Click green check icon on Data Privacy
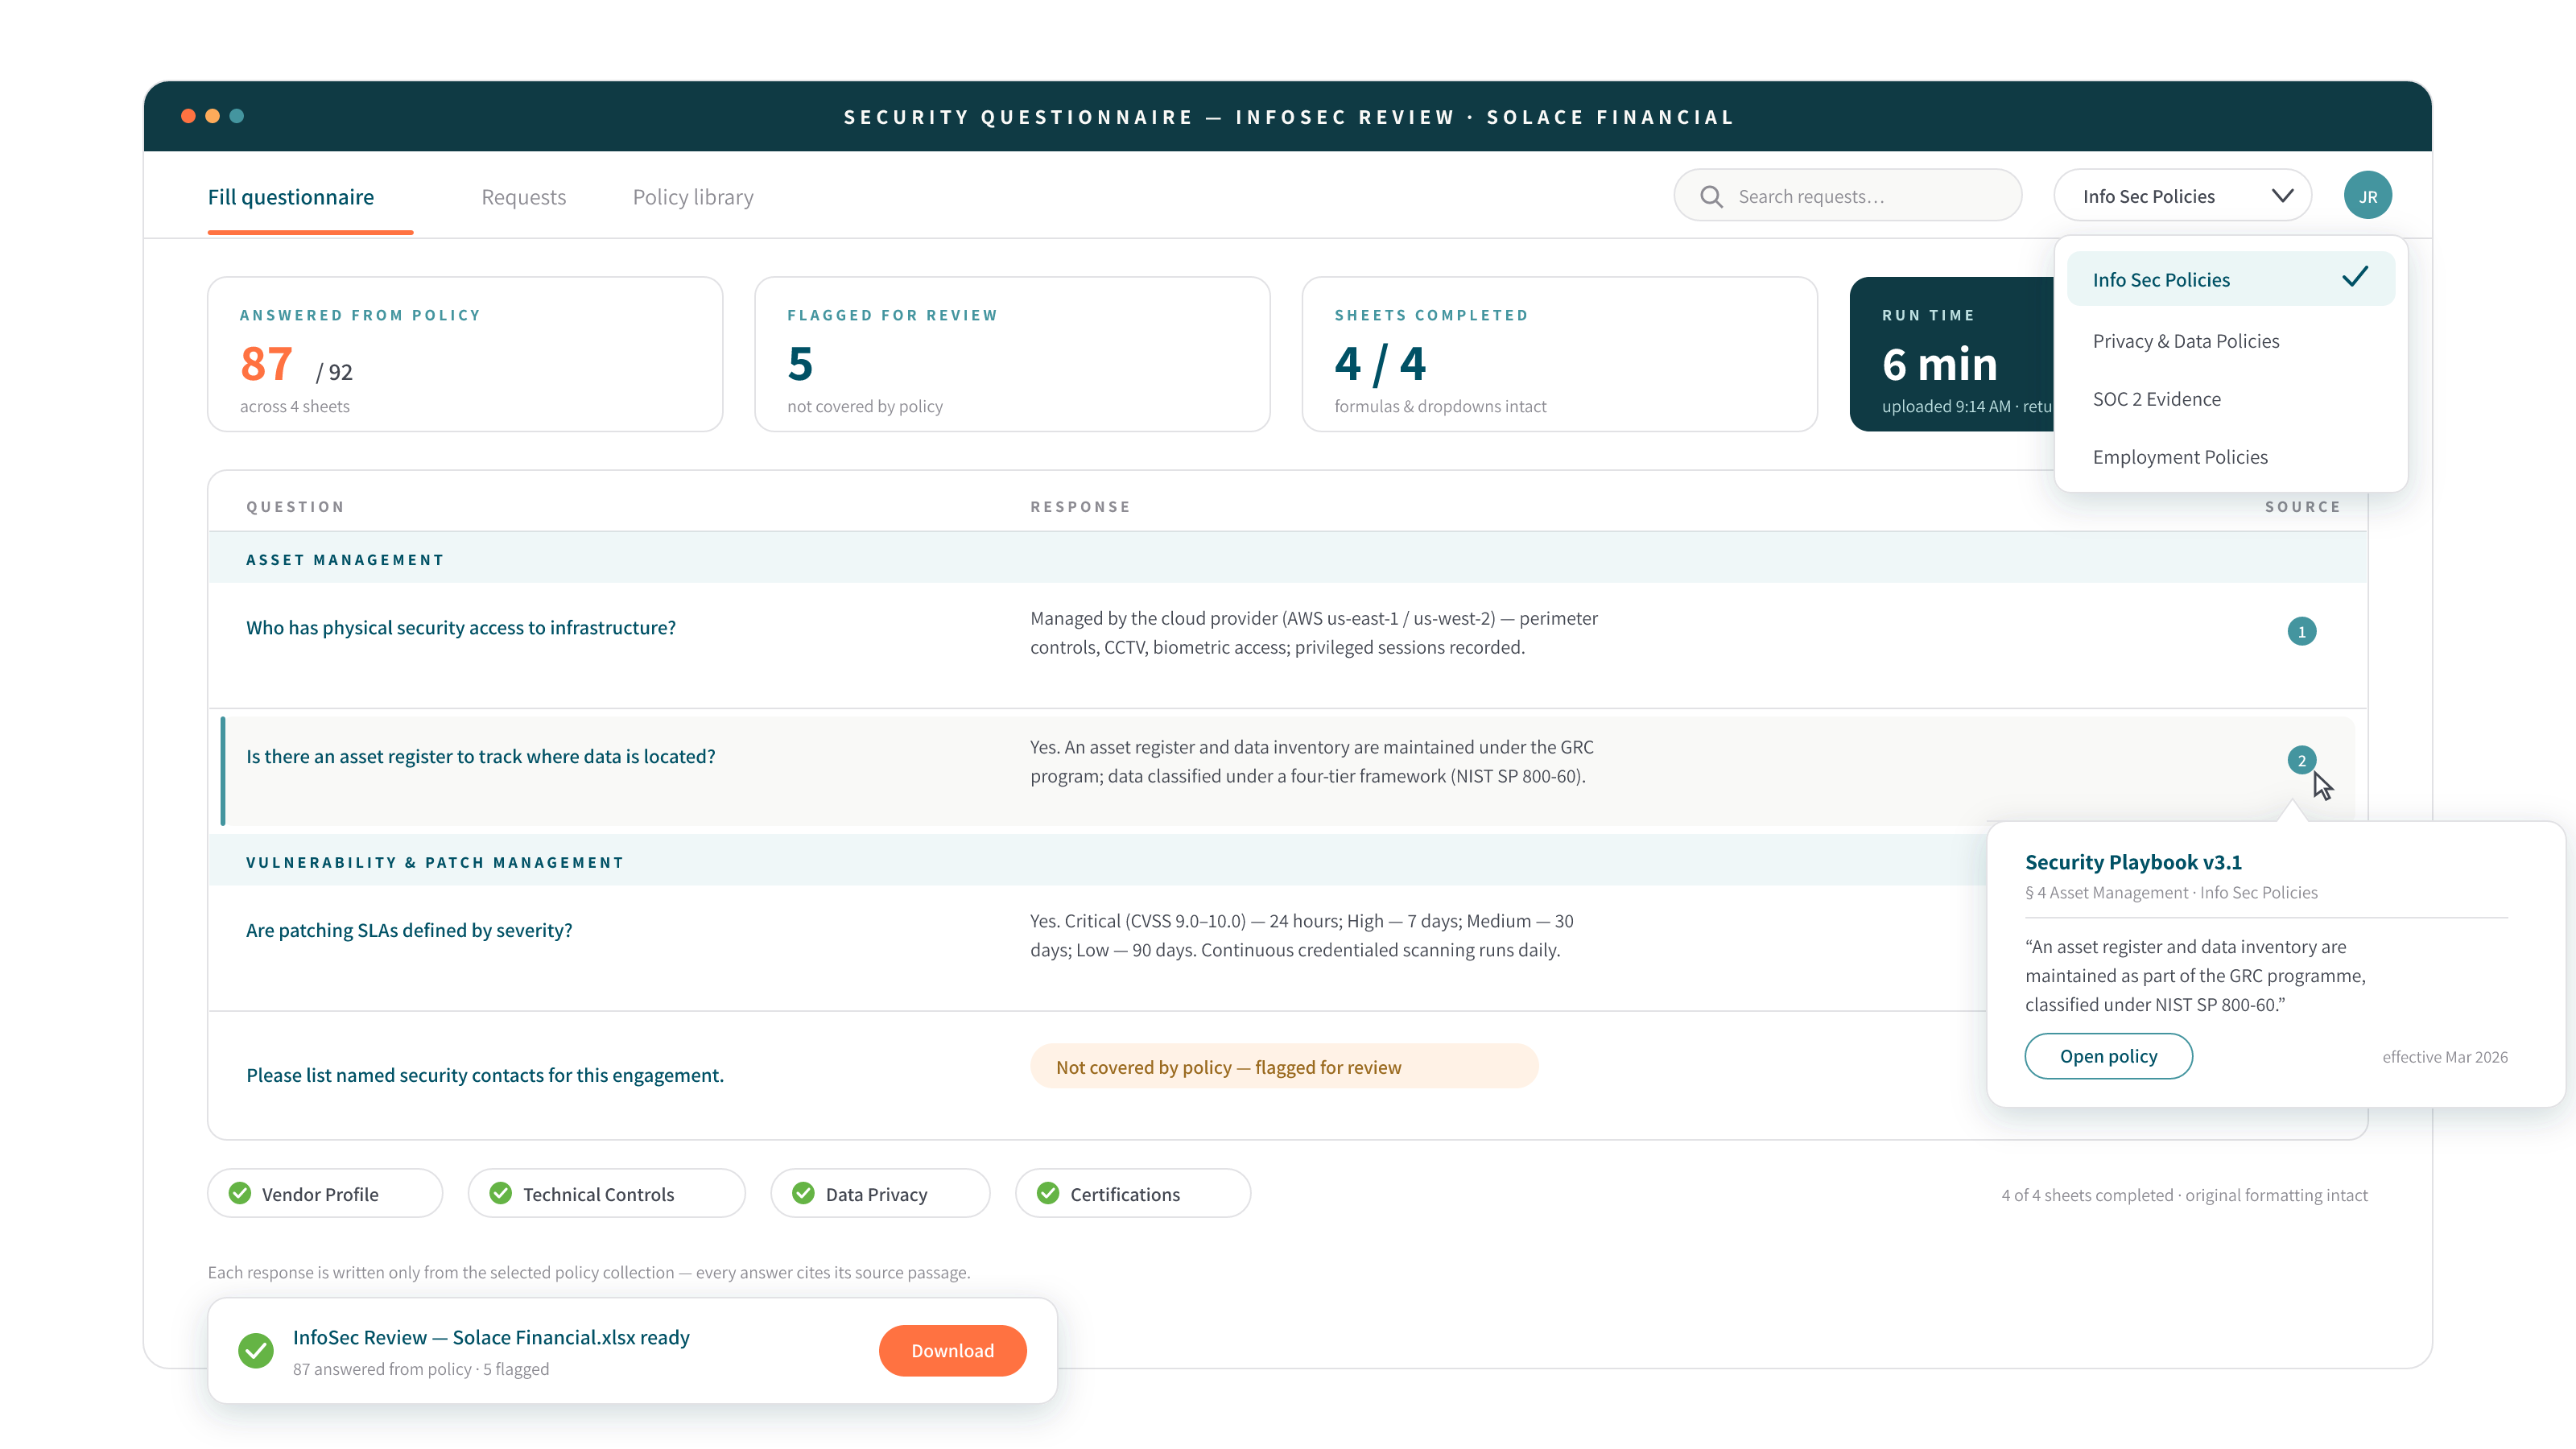 [x=803, y=1193]
